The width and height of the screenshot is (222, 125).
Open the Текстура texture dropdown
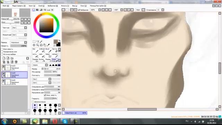(x=25, y=28)
